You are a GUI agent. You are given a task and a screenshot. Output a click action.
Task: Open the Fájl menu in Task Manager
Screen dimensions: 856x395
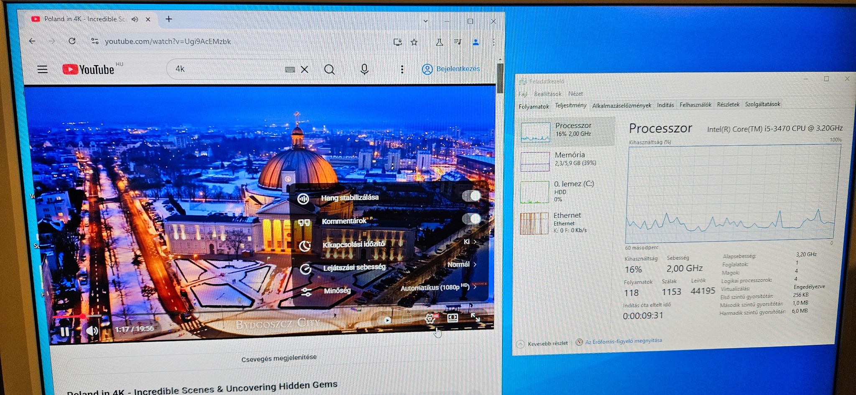tap(522, 94)
